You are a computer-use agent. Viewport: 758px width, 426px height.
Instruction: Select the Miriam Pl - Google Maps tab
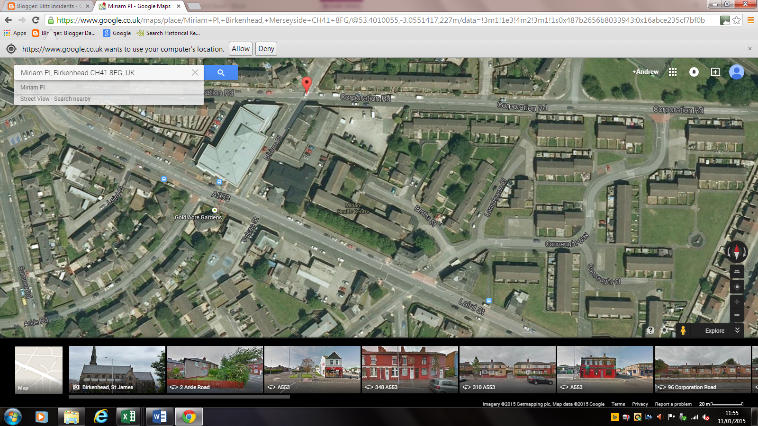point(139,6)
